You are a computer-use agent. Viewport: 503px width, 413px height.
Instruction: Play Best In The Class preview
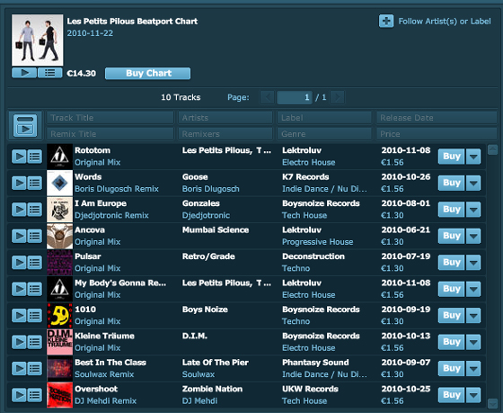tap(19, 369)
